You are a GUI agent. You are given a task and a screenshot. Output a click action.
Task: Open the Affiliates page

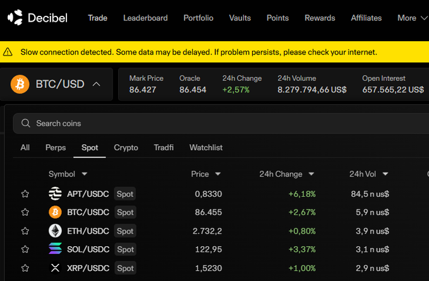click(x=366, y=18)
